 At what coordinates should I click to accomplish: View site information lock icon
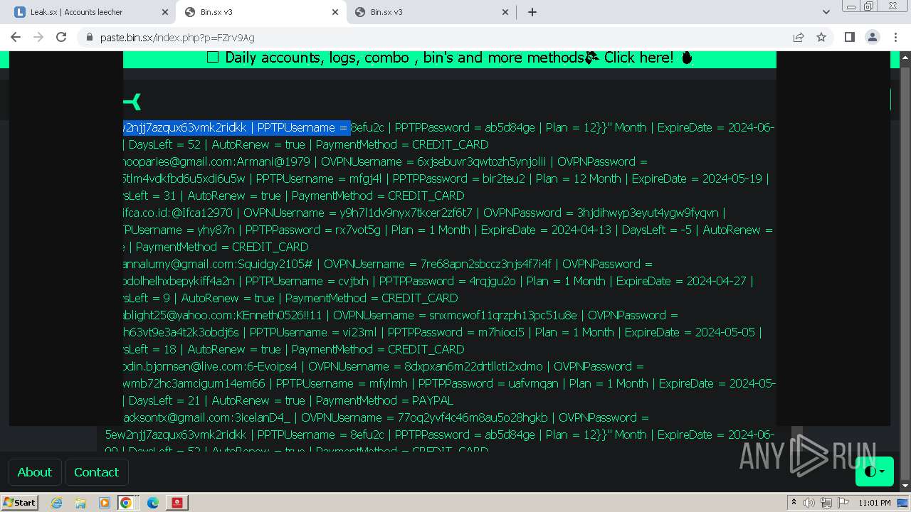point(89,37)
